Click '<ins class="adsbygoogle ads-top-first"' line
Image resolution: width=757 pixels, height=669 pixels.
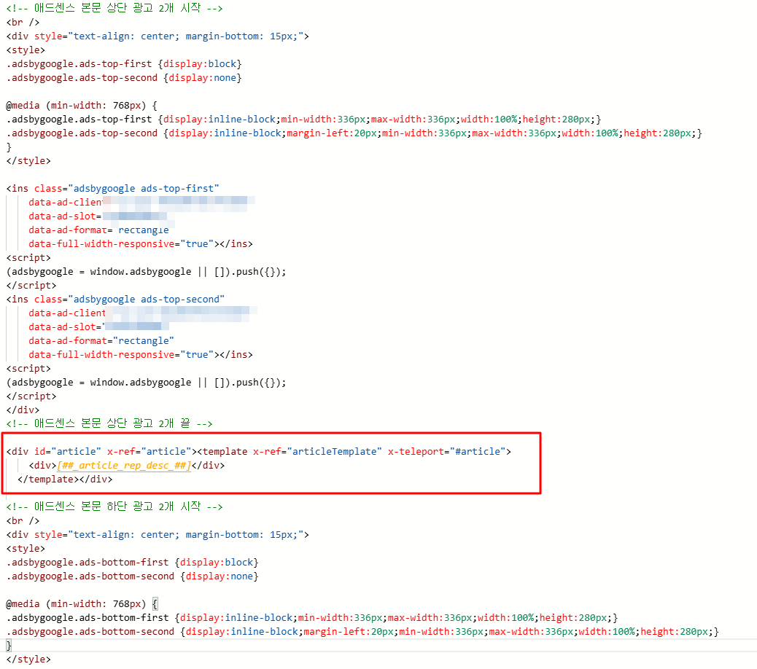pos(112,189)
